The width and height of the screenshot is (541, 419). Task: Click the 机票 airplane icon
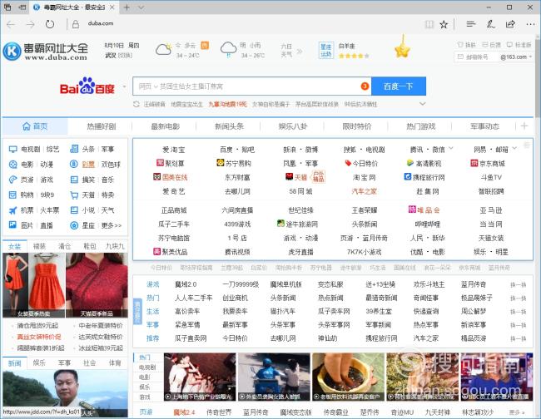click(12, 210)
